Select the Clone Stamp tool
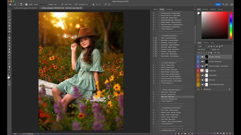241x135 pixels. click(9, 37)
